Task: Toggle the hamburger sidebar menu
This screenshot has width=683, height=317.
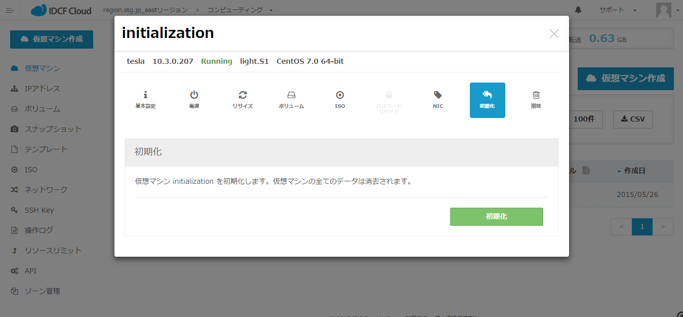Action: pos(10,10)
